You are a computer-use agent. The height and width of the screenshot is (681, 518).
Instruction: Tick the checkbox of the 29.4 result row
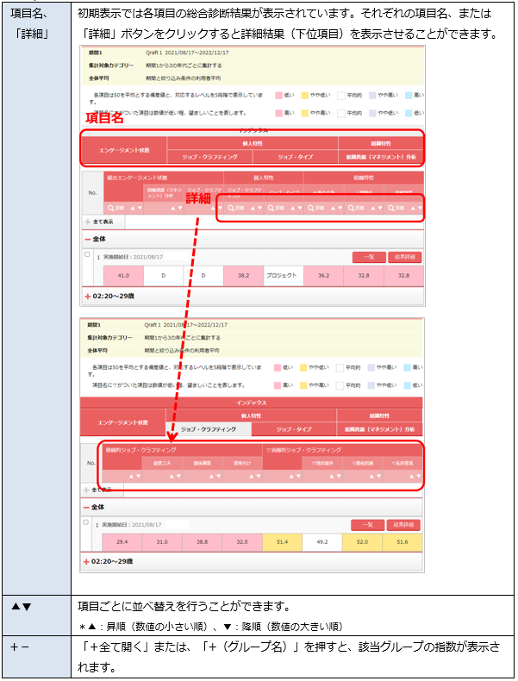coord(86,522)
